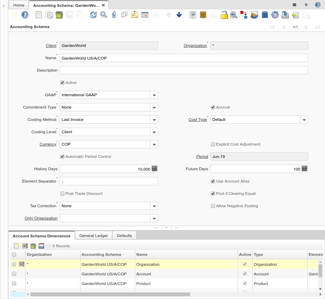The height and width of the screenshot is (299, 325).
Task: Expand the Costing Method dropdown
Action: 154,120
